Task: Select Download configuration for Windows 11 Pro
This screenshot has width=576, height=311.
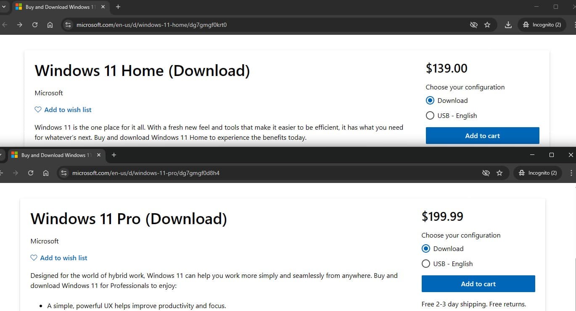Action: pyautogui.click(x=426, y=249)
